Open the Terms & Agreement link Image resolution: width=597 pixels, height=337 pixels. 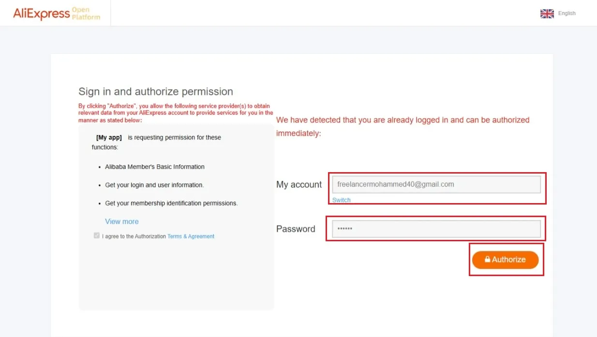point(191,236)
